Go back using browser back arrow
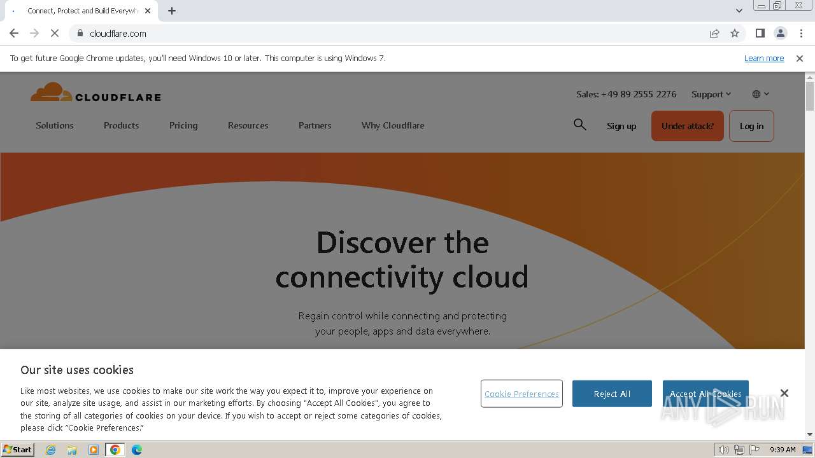 pos(14,33)
